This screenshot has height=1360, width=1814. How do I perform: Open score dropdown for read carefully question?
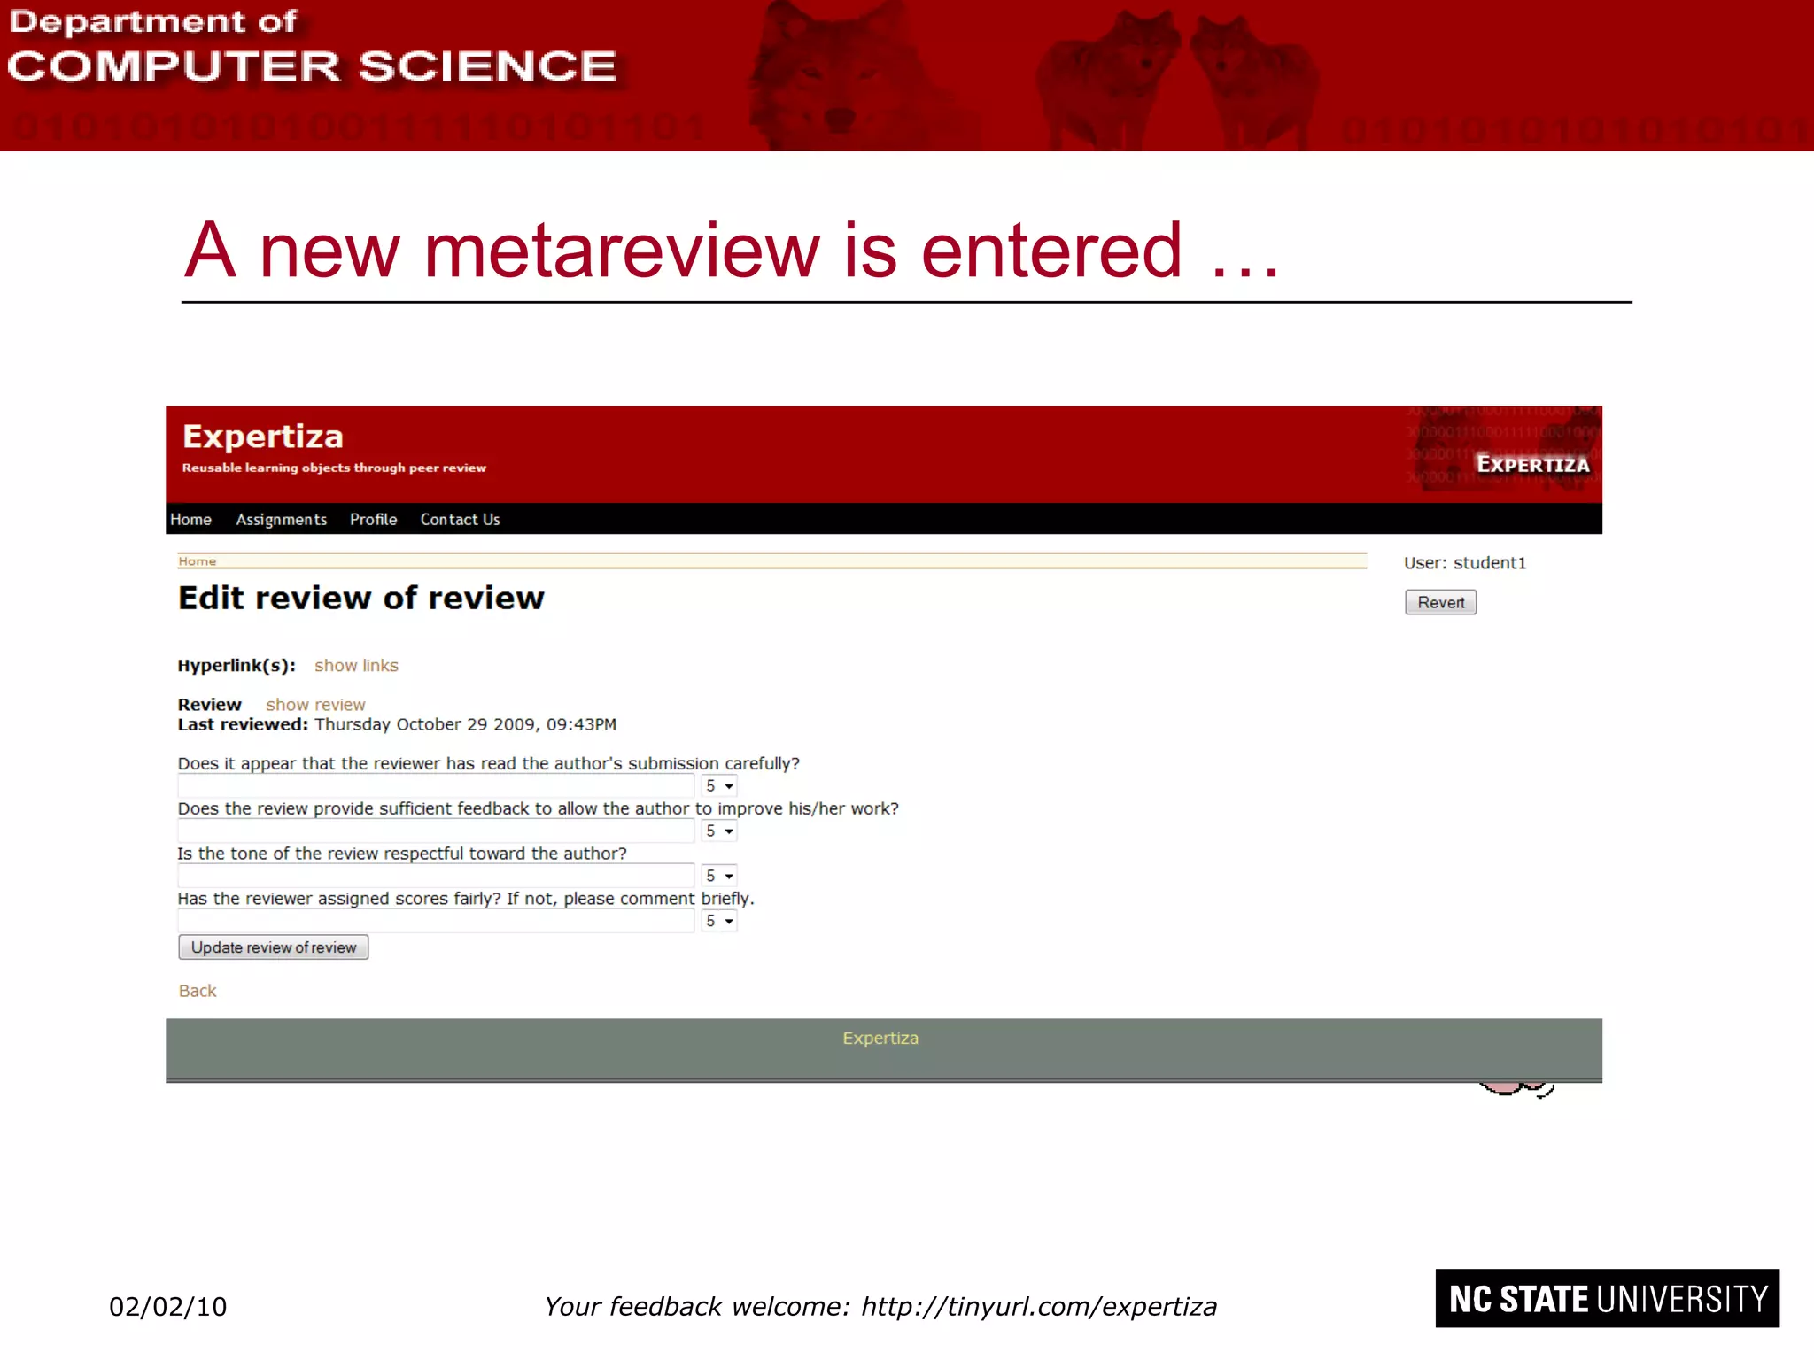pos(719,786)
